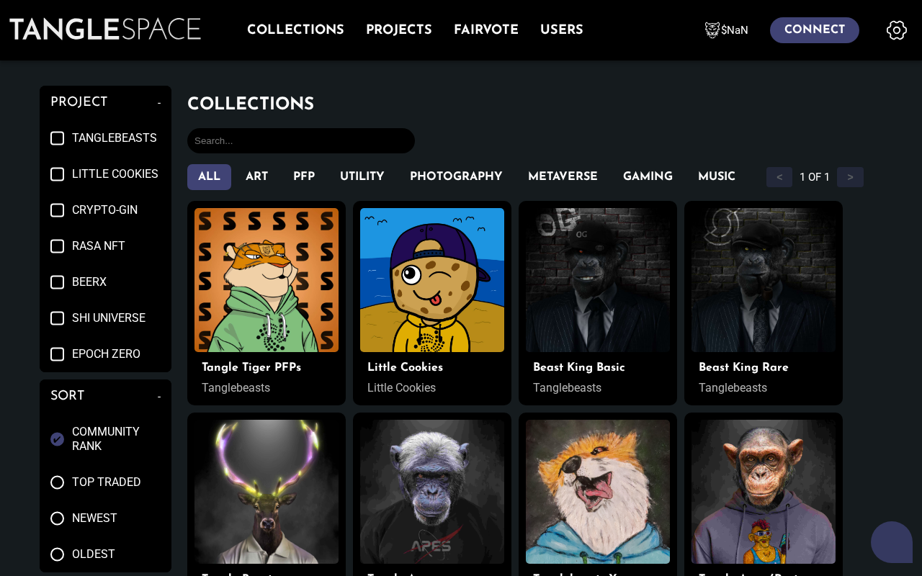Open the settings gear icon
The image size is (922, 576).
tap(896, 30)
